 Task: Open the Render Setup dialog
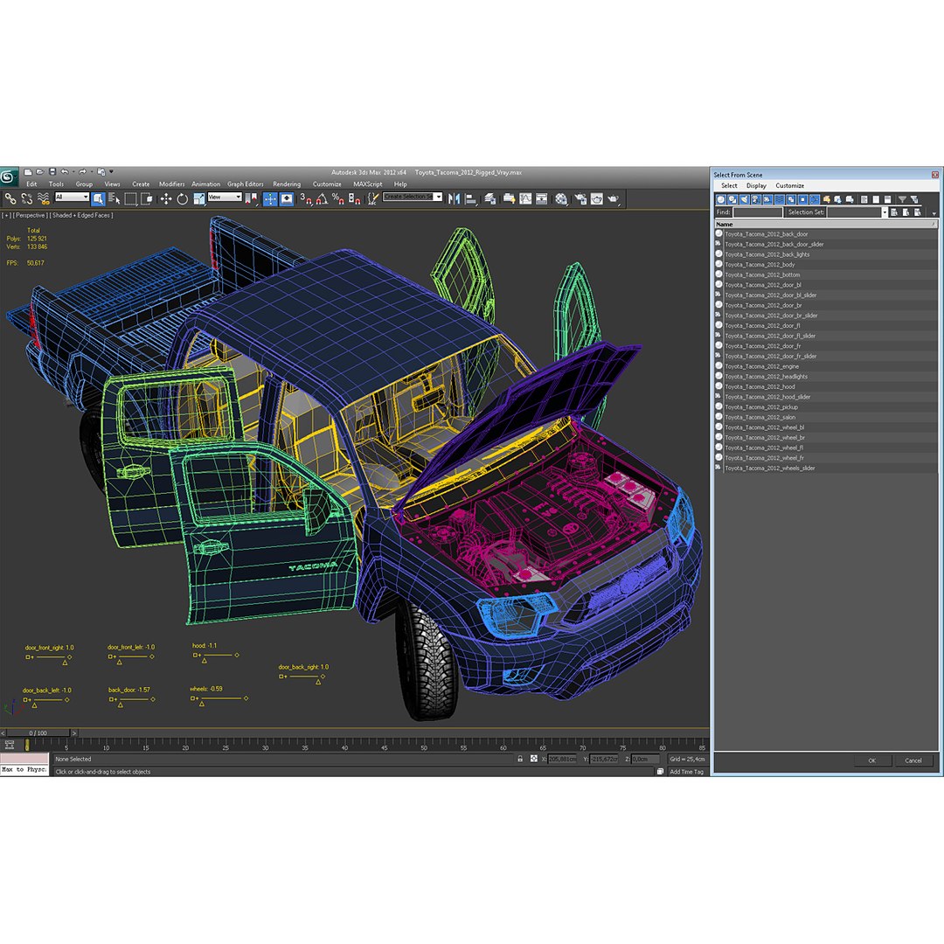580,198
